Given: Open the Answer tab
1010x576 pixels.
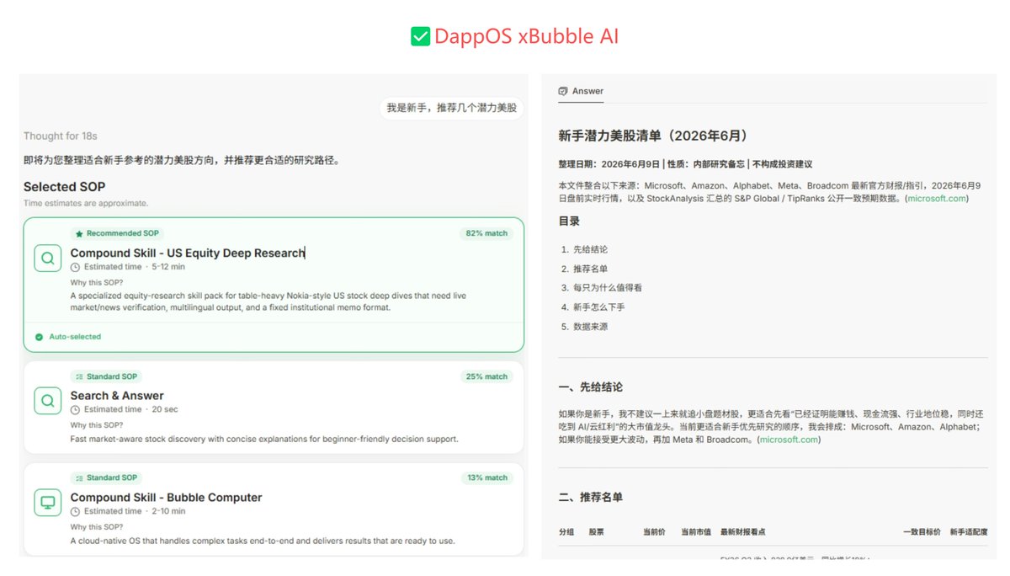Looking at the screenshot, I should [581, 91].
